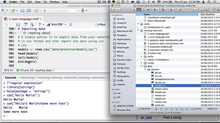Open the Arrange items dropdown in Finder
Image resolution: width=220 pixels, height=123 pixels.
pyautogui.click(x=172, y=10)
